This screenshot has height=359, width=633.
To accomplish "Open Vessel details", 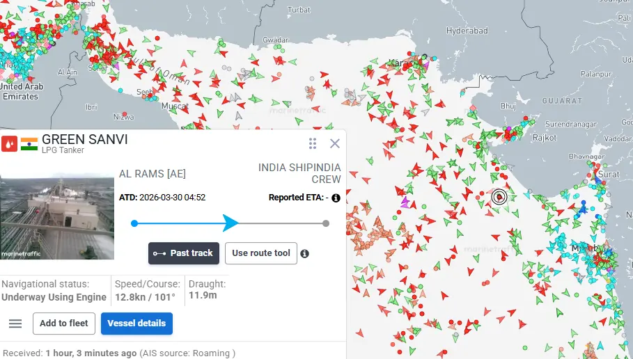I will pyautogui.click(x=136, y=324).
